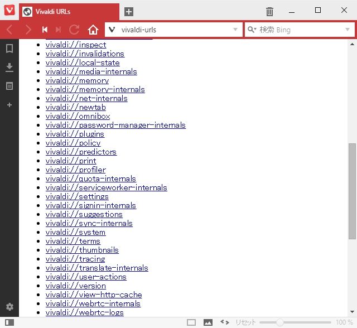Viewport: 357px width, 328px height.
Task: Click the vertical scrollbar thumb
Action: (x=352, y=191)
